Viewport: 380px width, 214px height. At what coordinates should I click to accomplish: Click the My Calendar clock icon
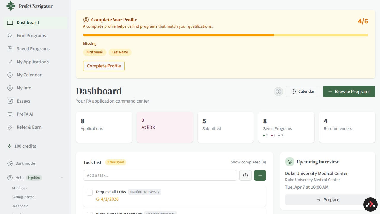[x=10, y=75]
